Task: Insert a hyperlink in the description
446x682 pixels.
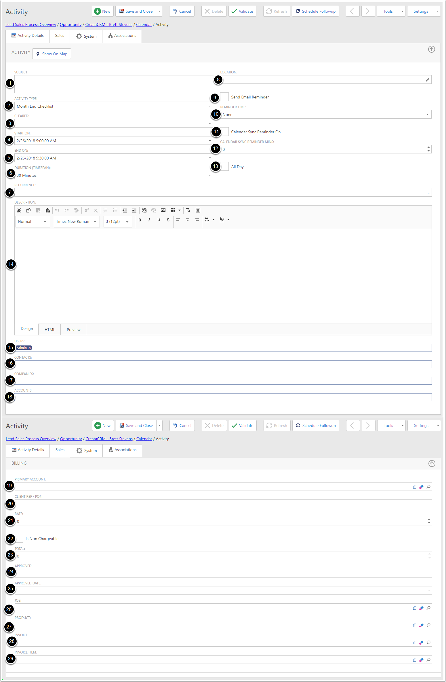Action: click(144, 210)
